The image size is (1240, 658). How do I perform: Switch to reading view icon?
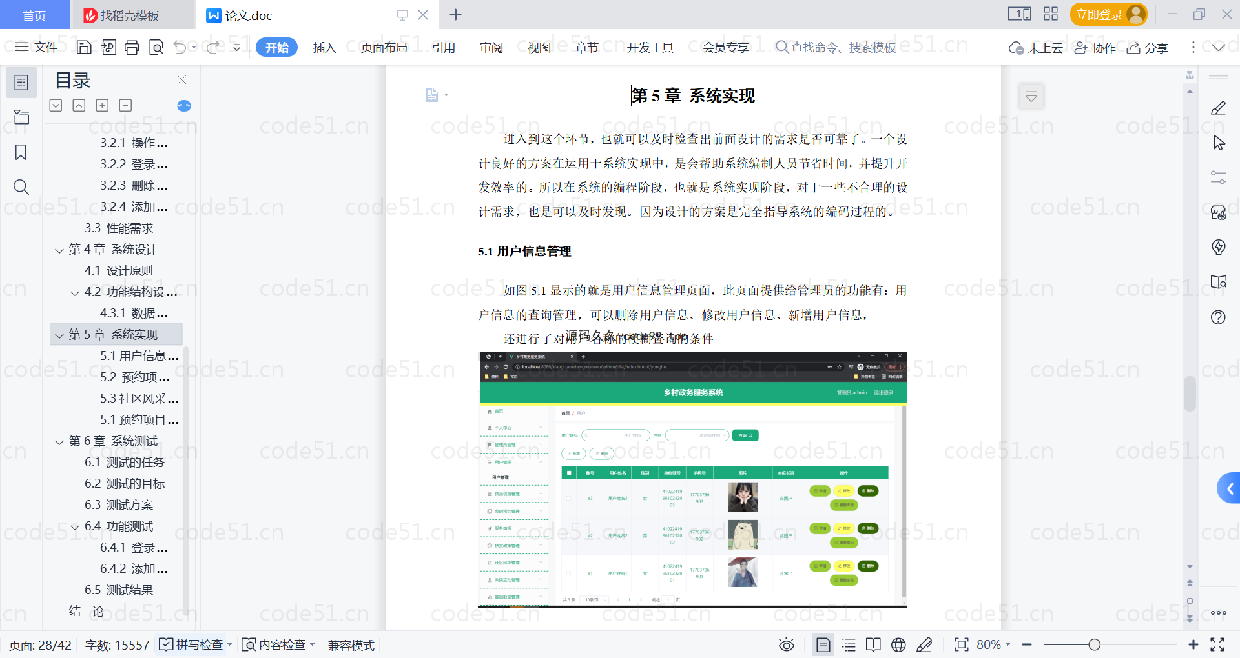click(x=873, y=644)
